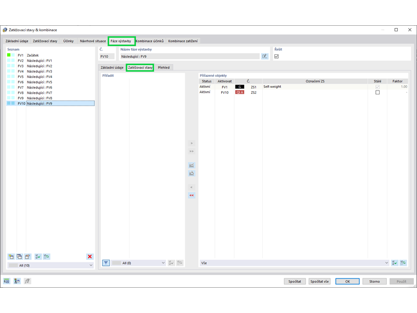Select FV8 Následující : FV7 row

click(x=50, y=93)
